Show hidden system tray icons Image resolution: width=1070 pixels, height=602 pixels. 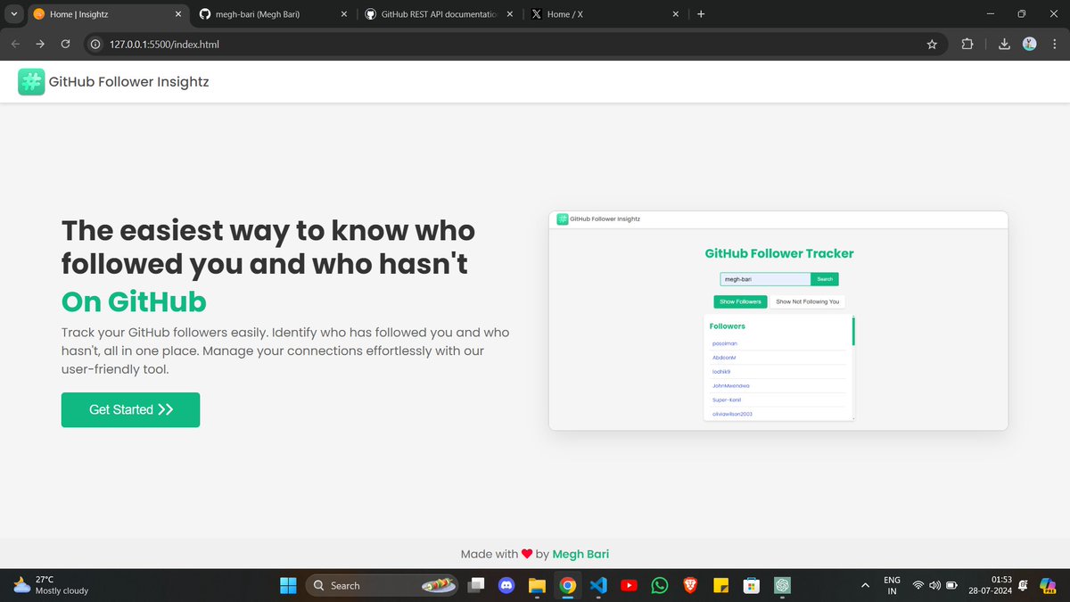pos(864,585)
